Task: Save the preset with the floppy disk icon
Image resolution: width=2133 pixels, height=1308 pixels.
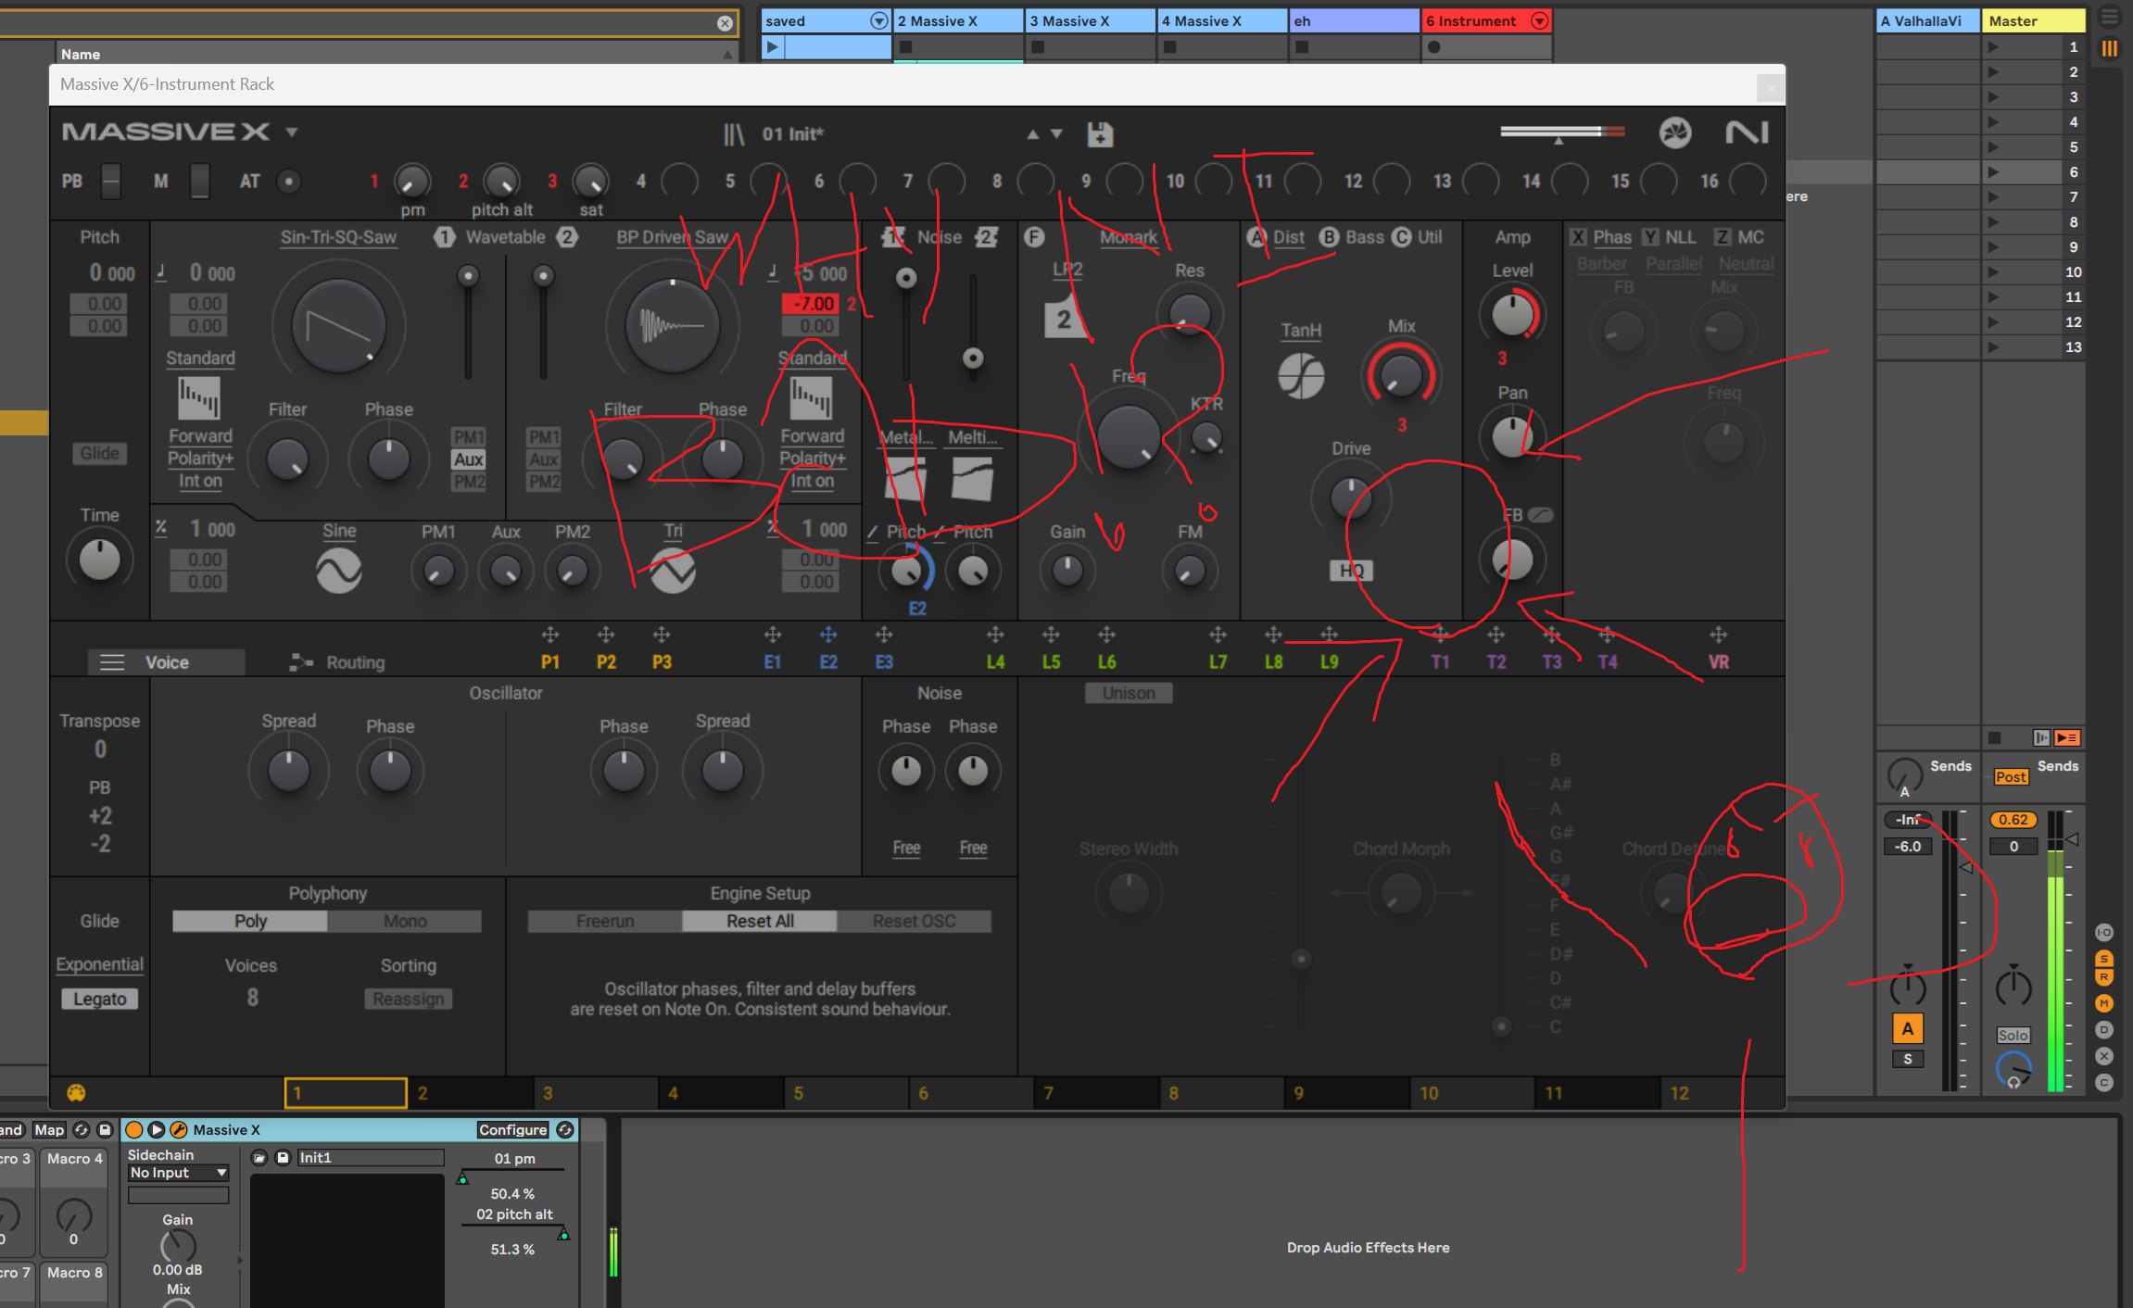Action: (1100, 134)
